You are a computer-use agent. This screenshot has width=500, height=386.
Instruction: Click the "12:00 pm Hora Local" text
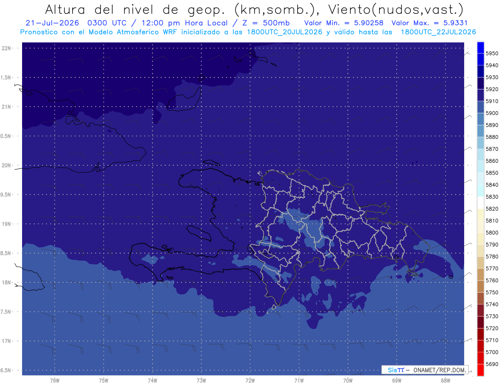click(x=184, y=23)
